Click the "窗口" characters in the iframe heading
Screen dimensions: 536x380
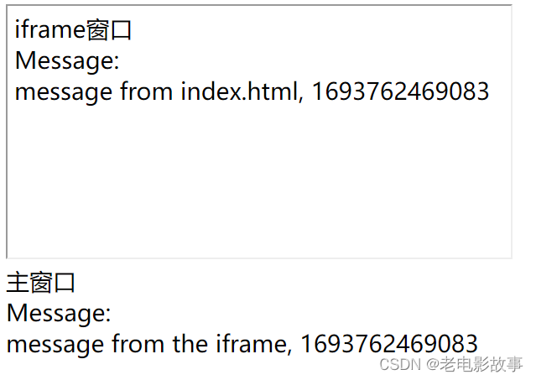pyautogui.click(x=110, y=30)
